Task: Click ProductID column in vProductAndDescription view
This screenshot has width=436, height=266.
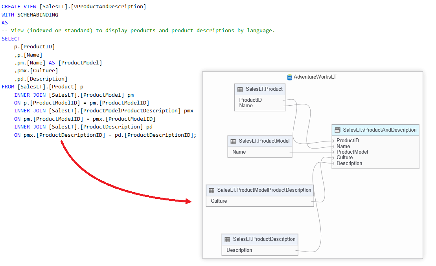Action: click(348, 140)
